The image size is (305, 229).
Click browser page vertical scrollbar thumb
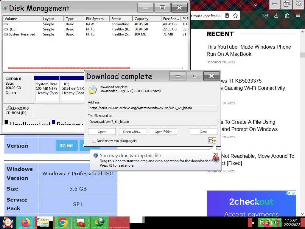302,55
